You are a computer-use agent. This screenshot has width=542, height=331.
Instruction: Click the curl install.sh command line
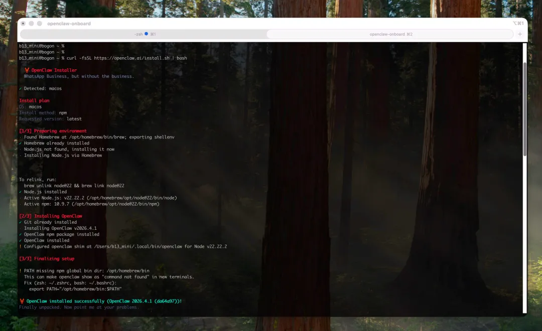tap(103, 58)
